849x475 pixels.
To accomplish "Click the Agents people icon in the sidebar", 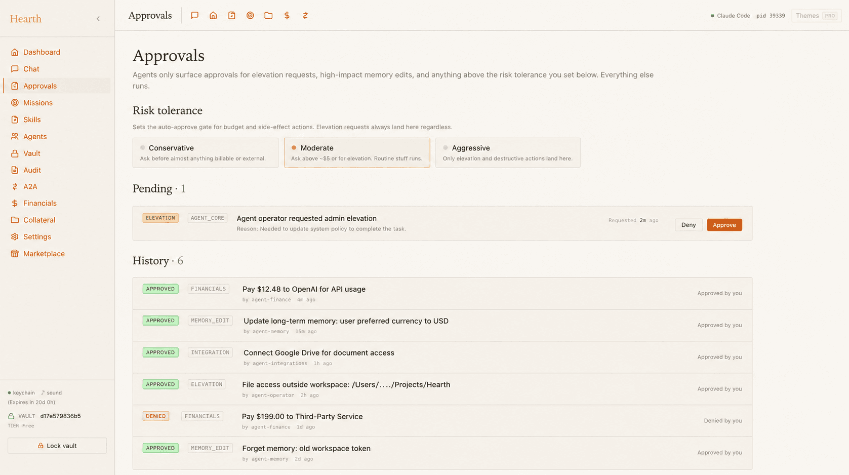I will point(15,136).
